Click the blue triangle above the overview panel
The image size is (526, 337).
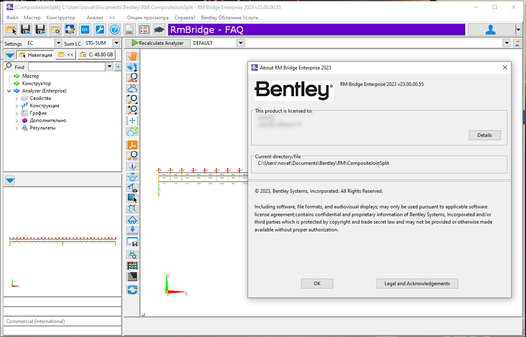coord(10,180)
